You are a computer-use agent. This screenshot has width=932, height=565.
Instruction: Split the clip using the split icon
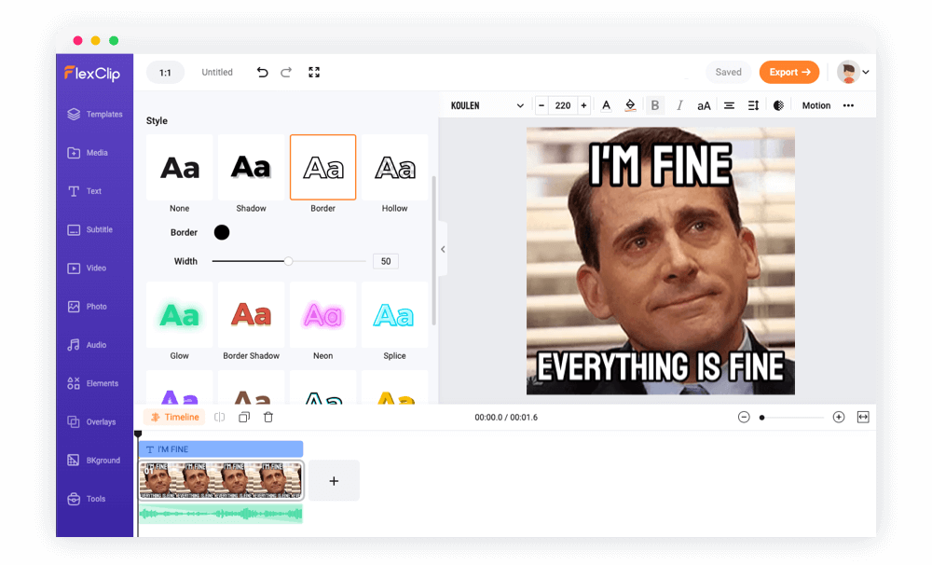coord(219,417)
